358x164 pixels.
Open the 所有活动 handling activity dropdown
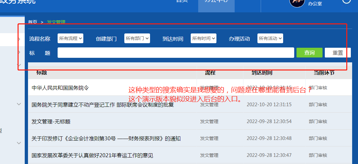(270, 38)
